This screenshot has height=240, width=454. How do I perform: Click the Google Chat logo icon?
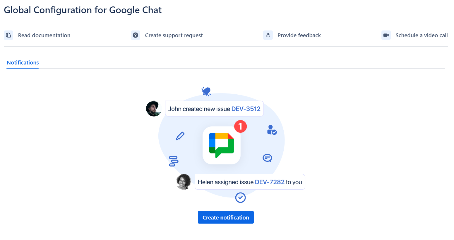222,145
